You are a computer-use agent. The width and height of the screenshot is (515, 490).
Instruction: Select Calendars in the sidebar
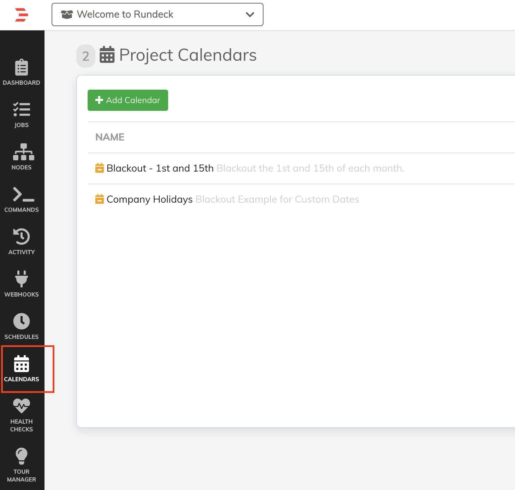22,369
